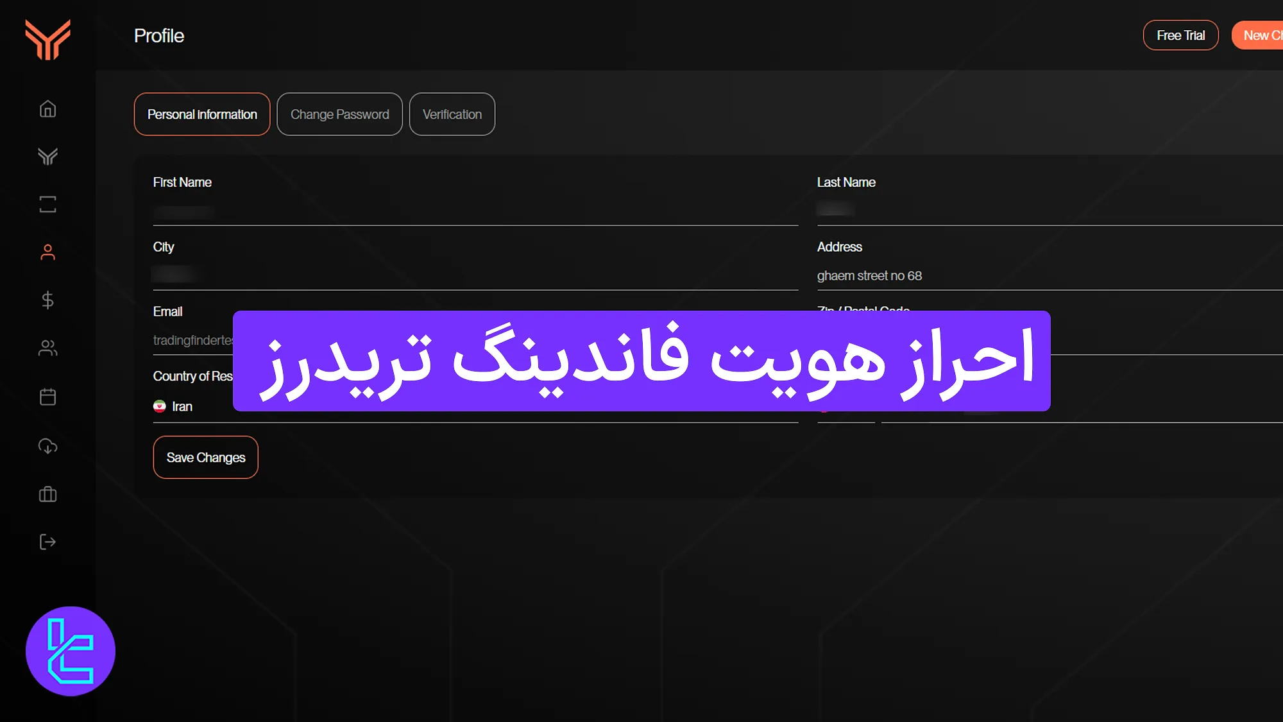The width and height of the screenshot is (1283, 722).
Task: Select the Funding Traders logo icon in sidebar
Action: coord(47,156)
